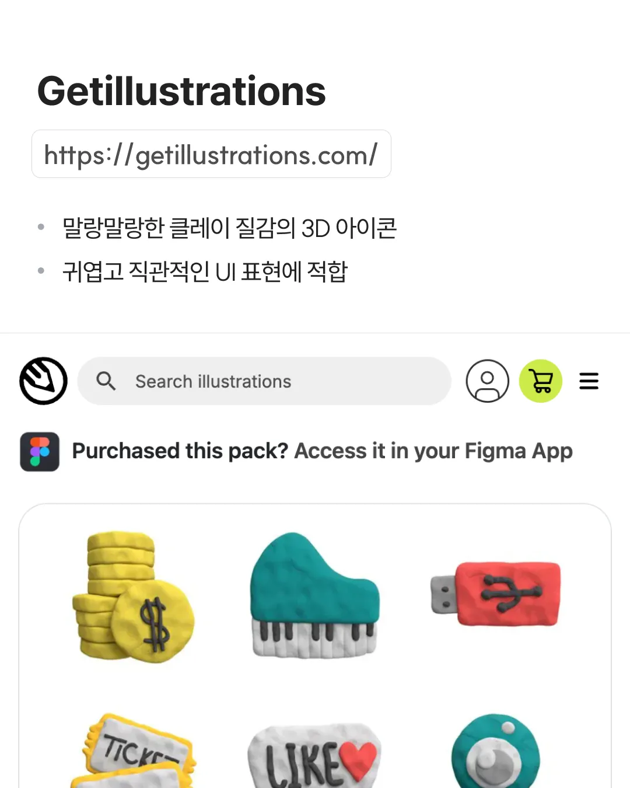Focus the Search illustrations field

point(264,381)
